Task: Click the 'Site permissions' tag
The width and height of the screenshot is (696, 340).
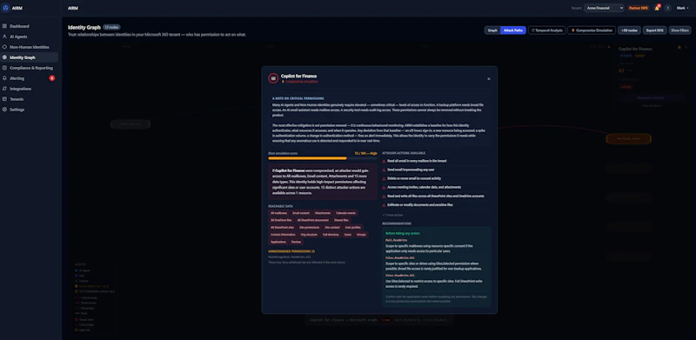Action: pyautogui.click(x=310, y=227)
